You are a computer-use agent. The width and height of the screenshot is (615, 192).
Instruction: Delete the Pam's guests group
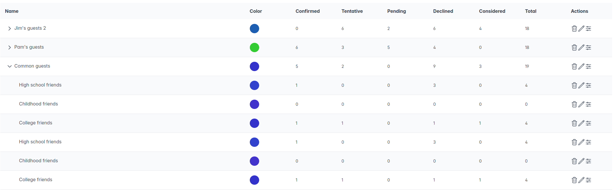(574, 47)
